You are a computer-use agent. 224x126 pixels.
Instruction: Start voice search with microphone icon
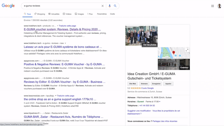tap(109, 6)
